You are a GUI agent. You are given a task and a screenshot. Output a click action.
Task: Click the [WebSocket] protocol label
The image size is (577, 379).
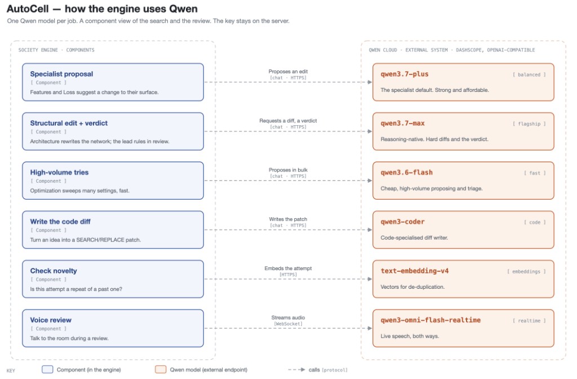(x=288, y=324)
